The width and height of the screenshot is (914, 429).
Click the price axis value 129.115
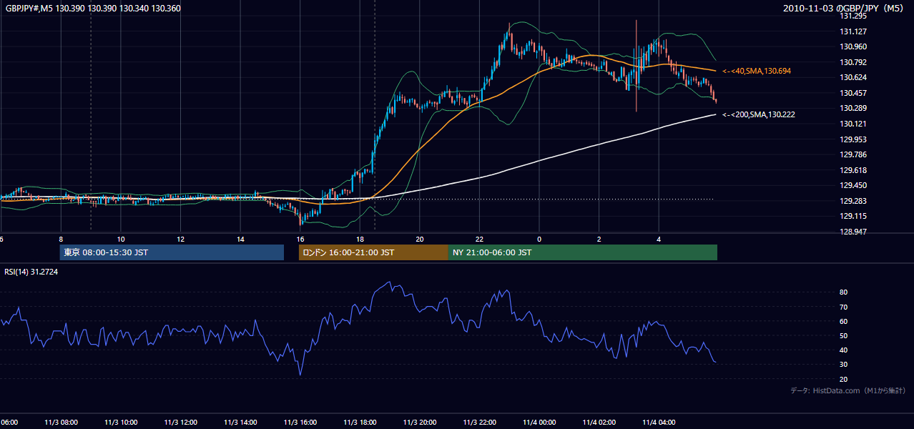click(x=852, y=216)
